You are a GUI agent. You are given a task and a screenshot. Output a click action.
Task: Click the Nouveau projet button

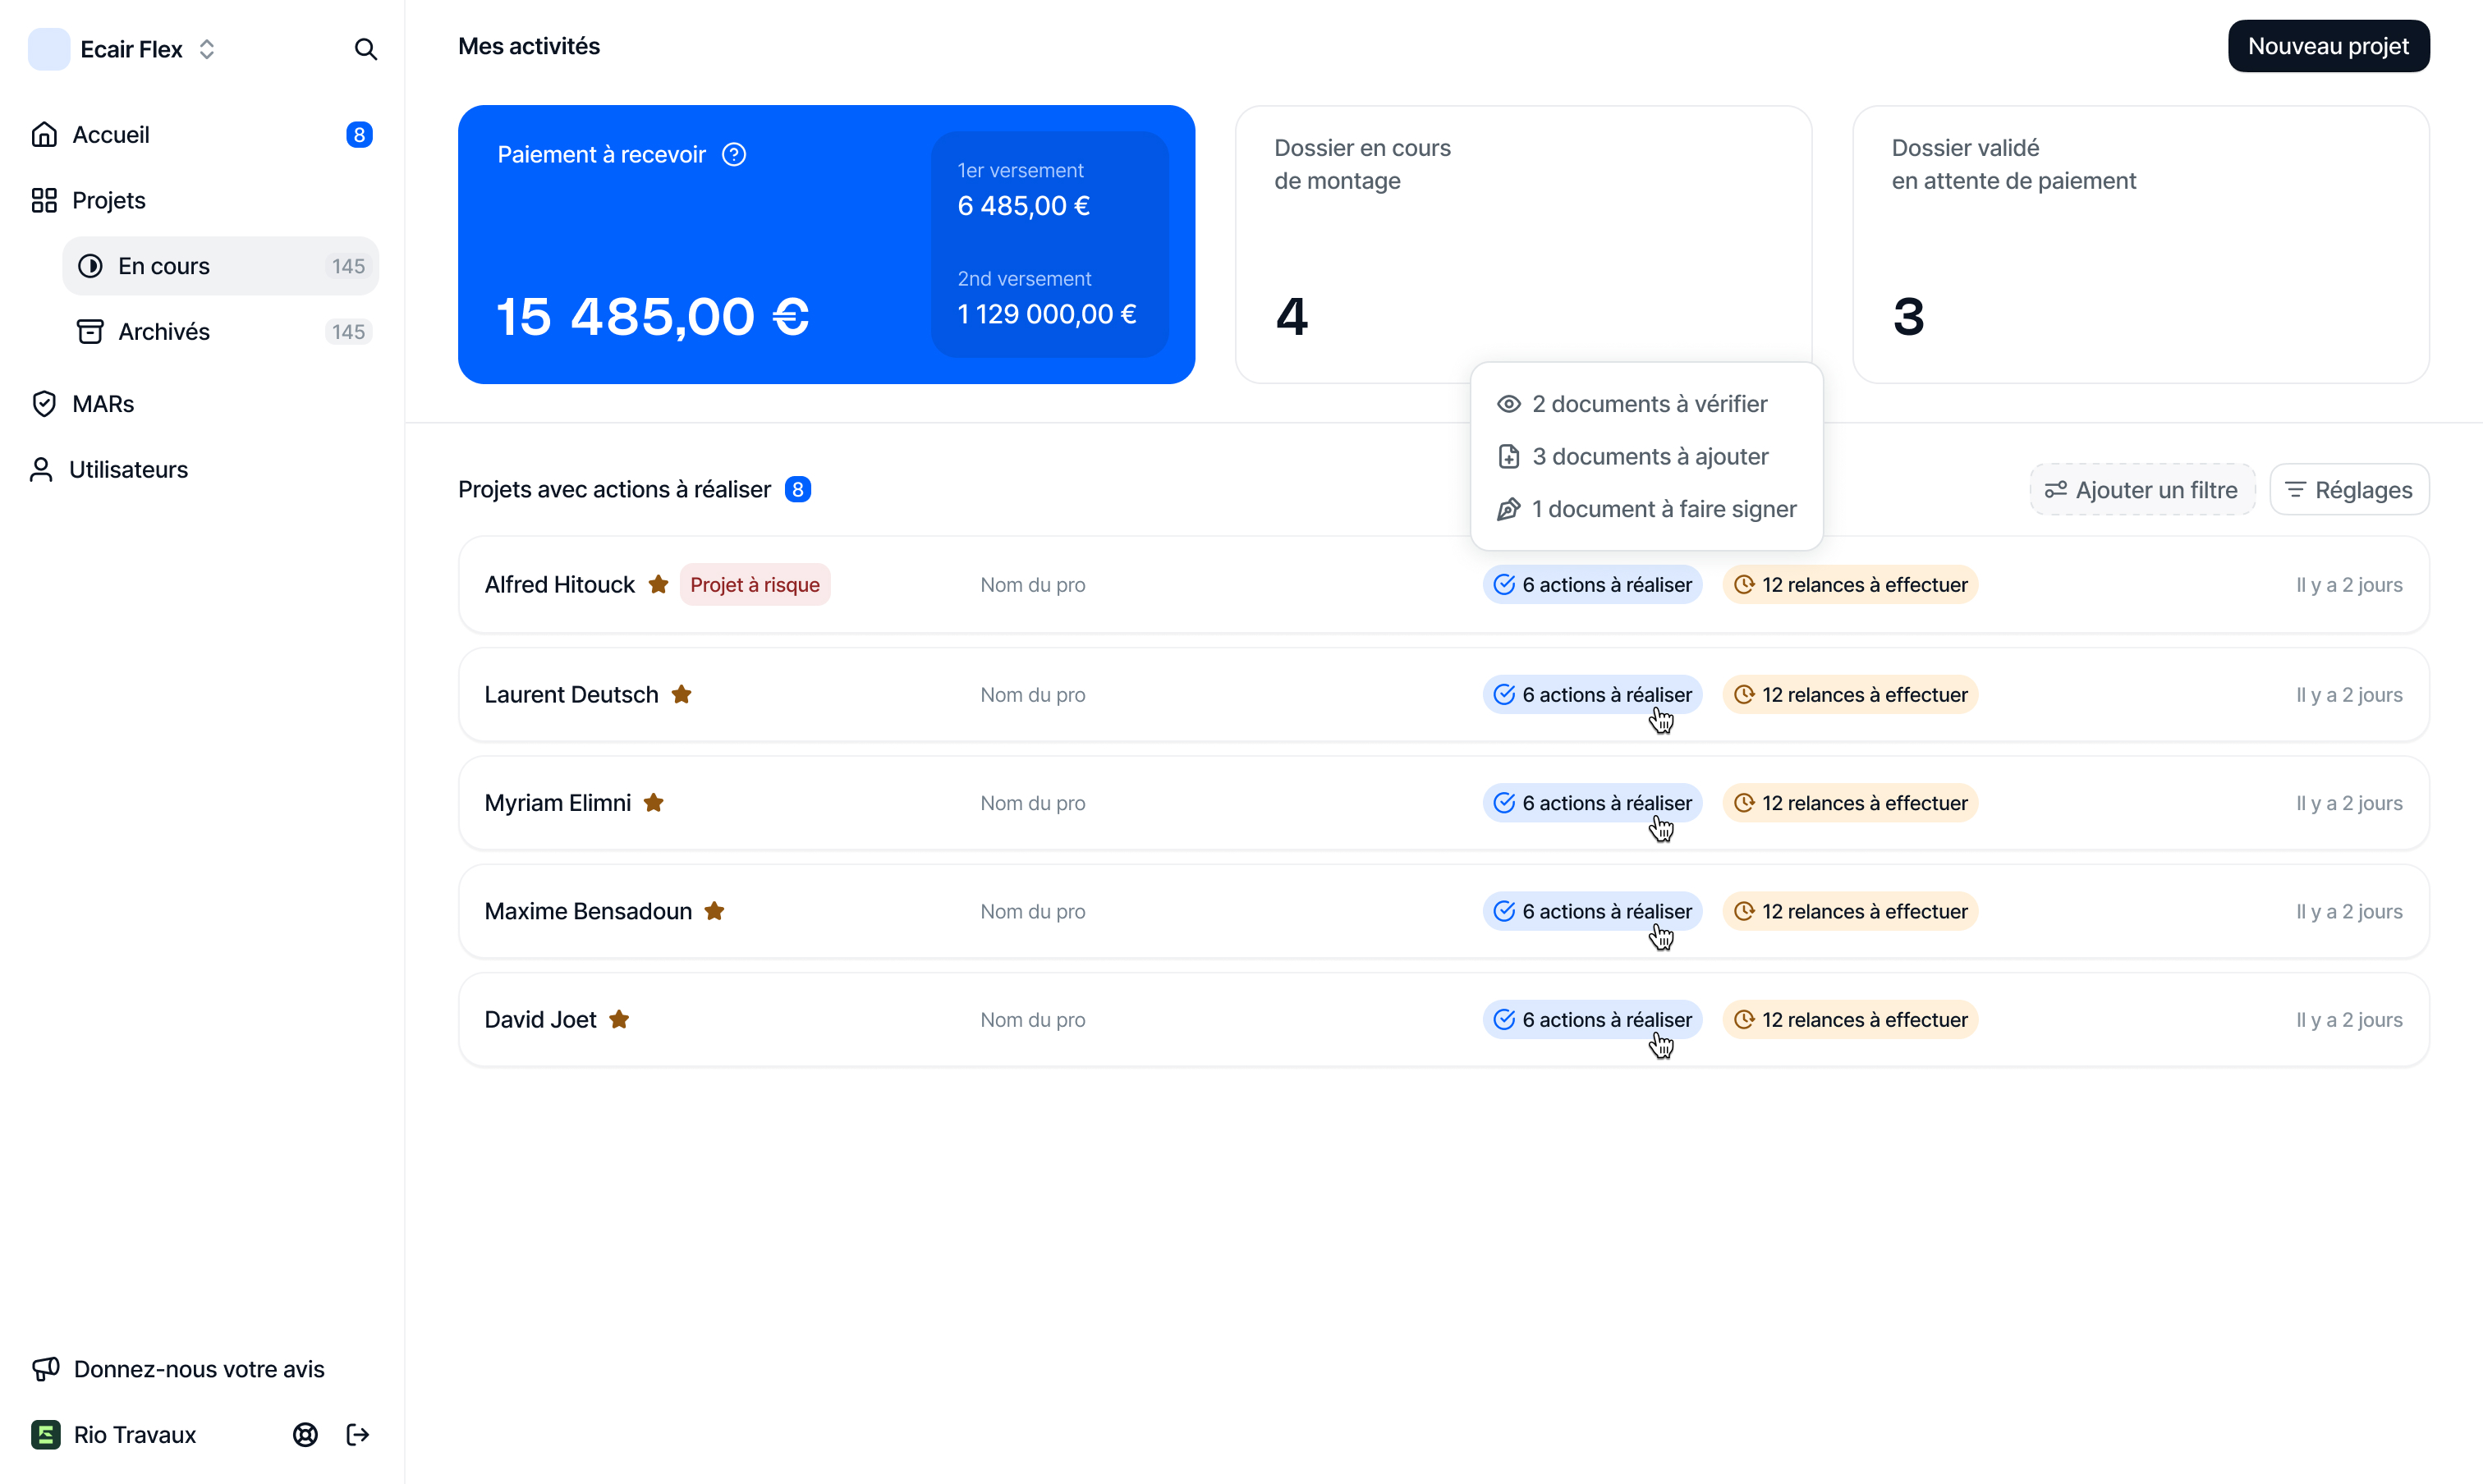click(2327, 46)
